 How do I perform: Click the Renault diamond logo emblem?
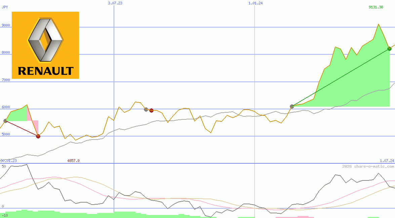click(x=45, y=40)
